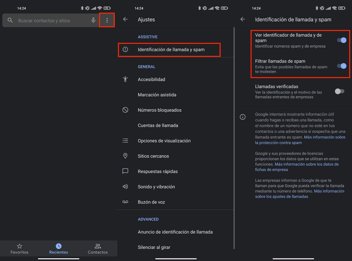Open Accesibilidad settings

[176, 79]
